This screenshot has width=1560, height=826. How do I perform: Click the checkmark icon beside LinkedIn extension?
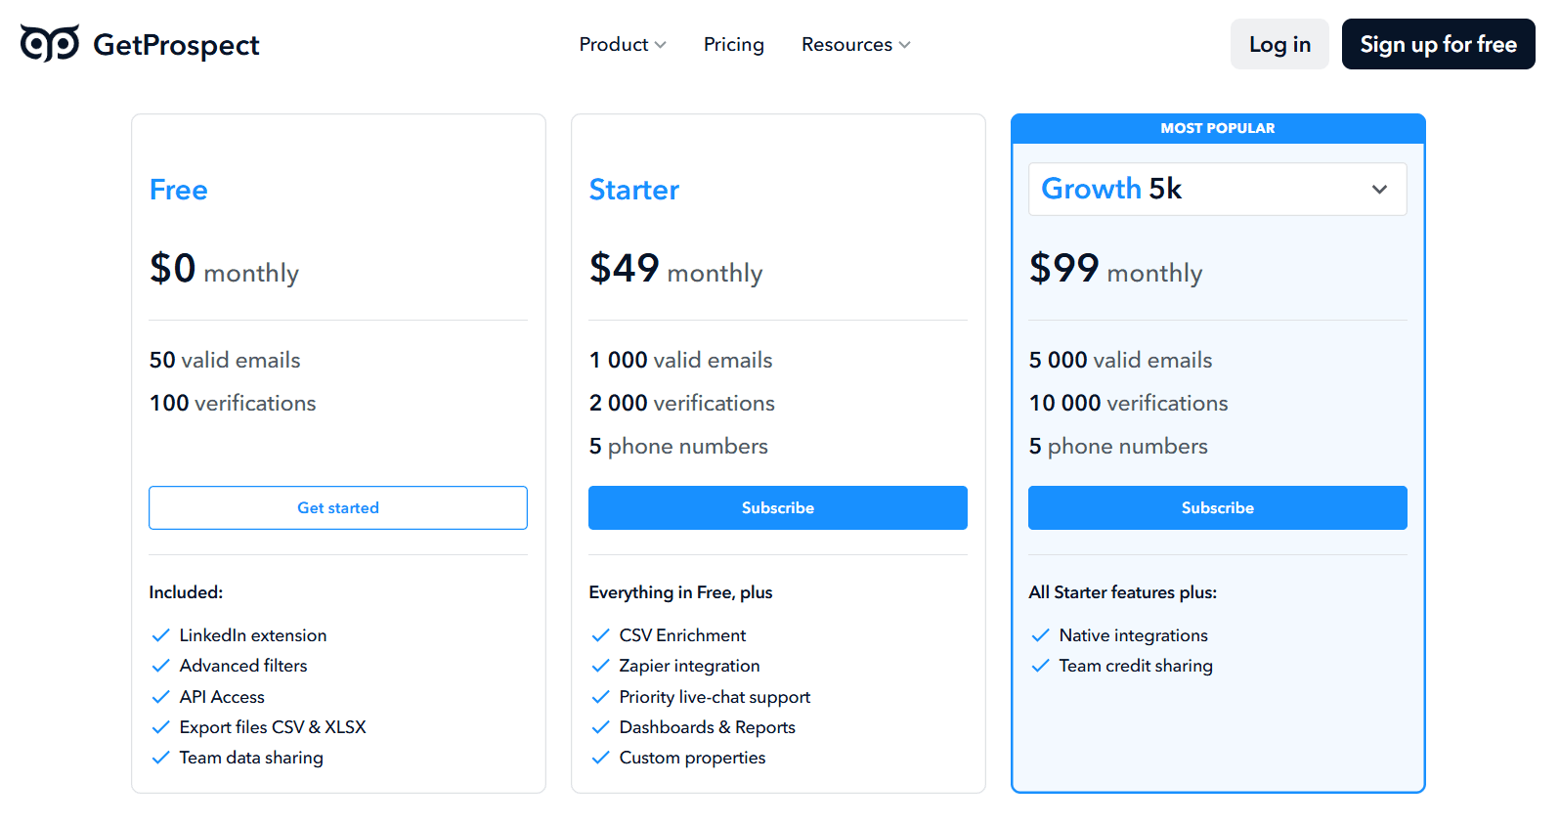[x=161, y=635]
